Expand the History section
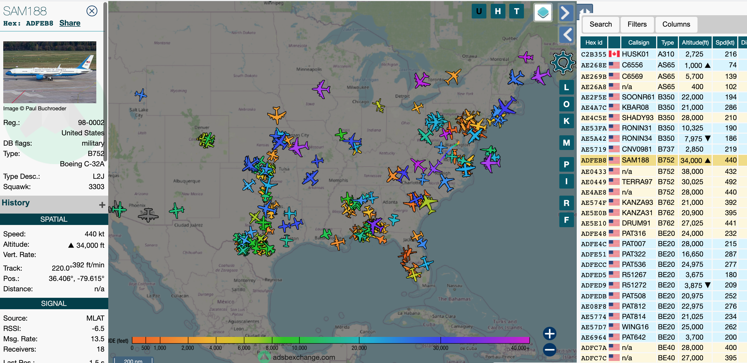Image resolution: width=747 pixels, height=363 pixels. pyautogui.click(x=102, y=205)
